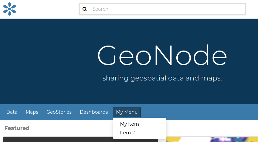Select "Item 2" in My Menu list

tap(127, 133)
